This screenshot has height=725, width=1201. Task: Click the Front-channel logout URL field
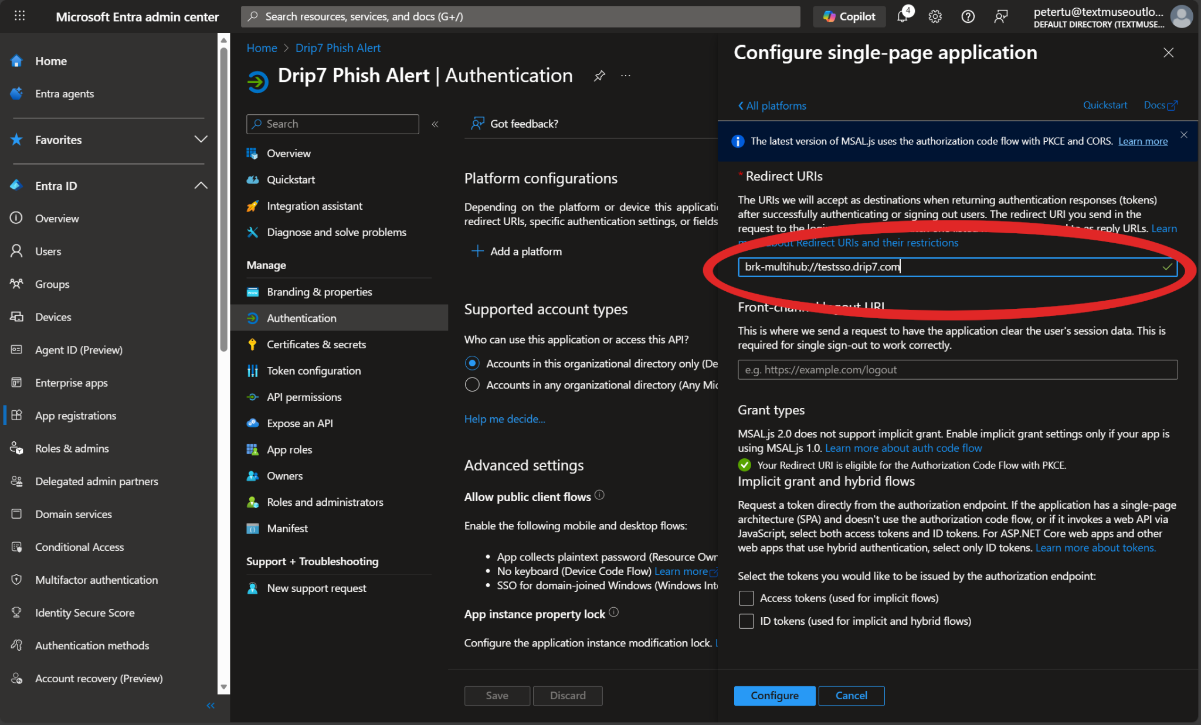(x=958, y=370)
